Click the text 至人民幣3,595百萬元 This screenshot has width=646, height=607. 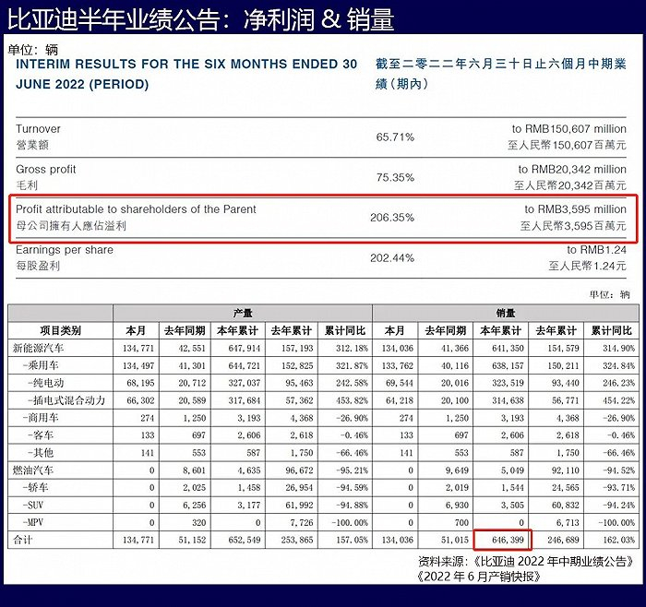tap(573, 226)
